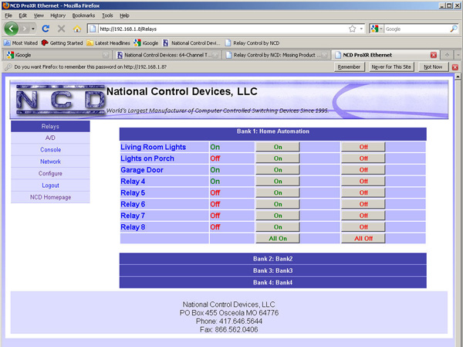Open the iGoogle bookmark in bookmarks toolbar
Image resolution: width=463 pixels, height=347 pixels.
click(146, 43)
